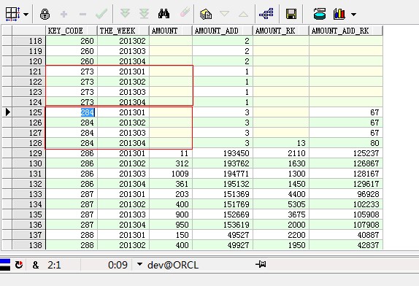Click the fetch next page arrow icon

(x=125, y=13)
